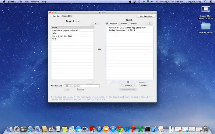
Task: Open the App Store icon in Dock
Action: point(113,129)
